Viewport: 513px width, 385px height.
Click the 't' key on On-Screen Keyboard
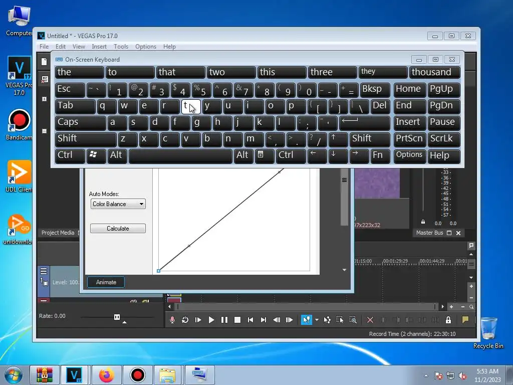coord(191,106)
